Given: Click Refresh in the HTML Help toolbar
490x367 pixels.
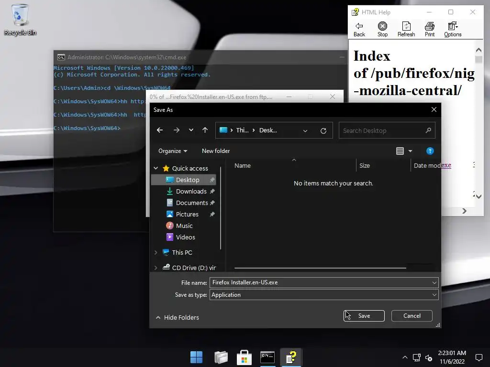Looking at the screenshot, I should (406, 30).
